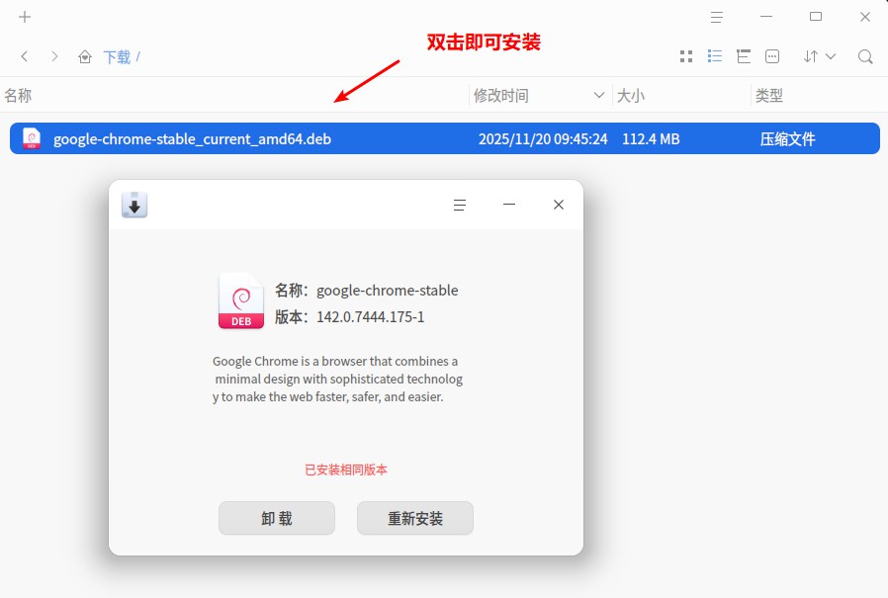Click the Google Chrome description text
This screenshot has width=888, height=598.
(x=337, y=379)
